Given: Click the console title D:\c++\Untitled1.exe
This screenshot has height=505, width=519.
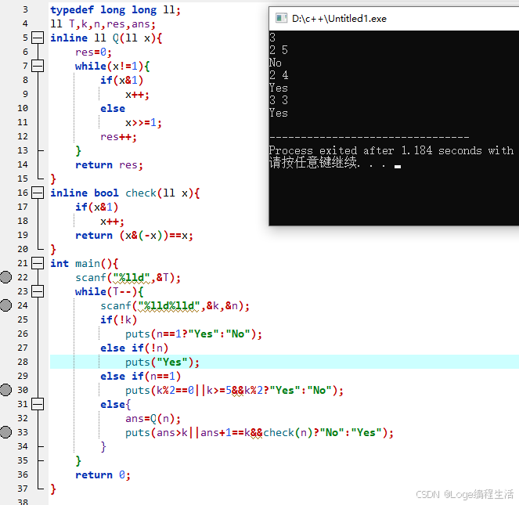Looking at the screenshot, I should (339, 19).
